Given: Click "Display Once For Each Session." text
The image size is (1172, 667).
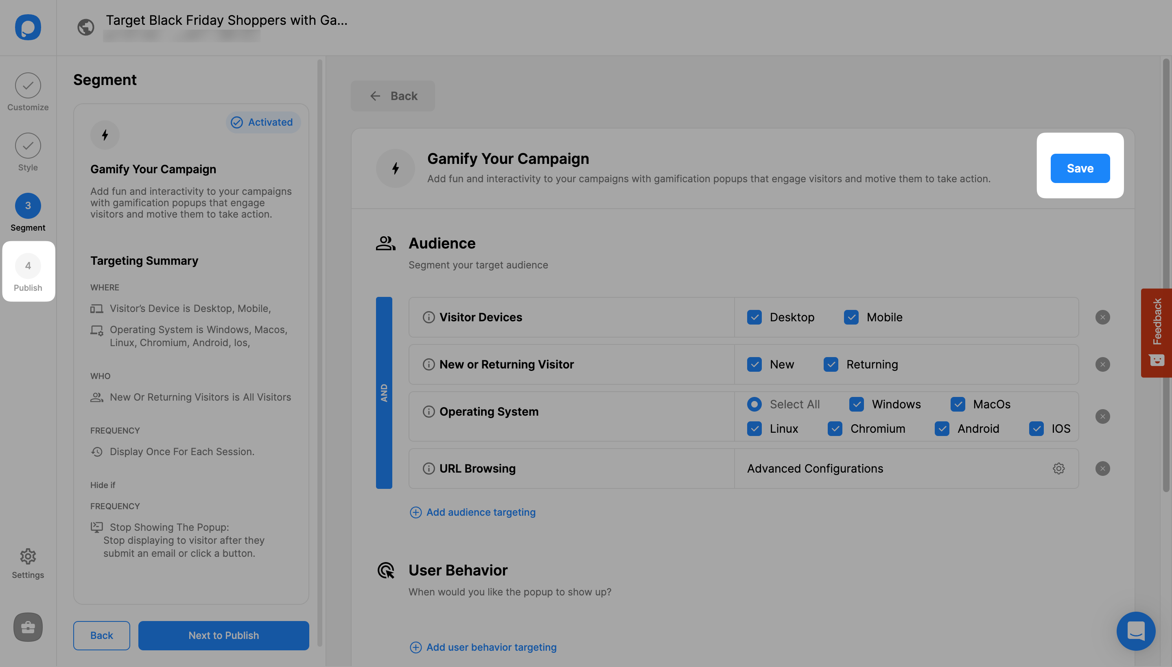Looking at the screenshot, I should (182, 452).
